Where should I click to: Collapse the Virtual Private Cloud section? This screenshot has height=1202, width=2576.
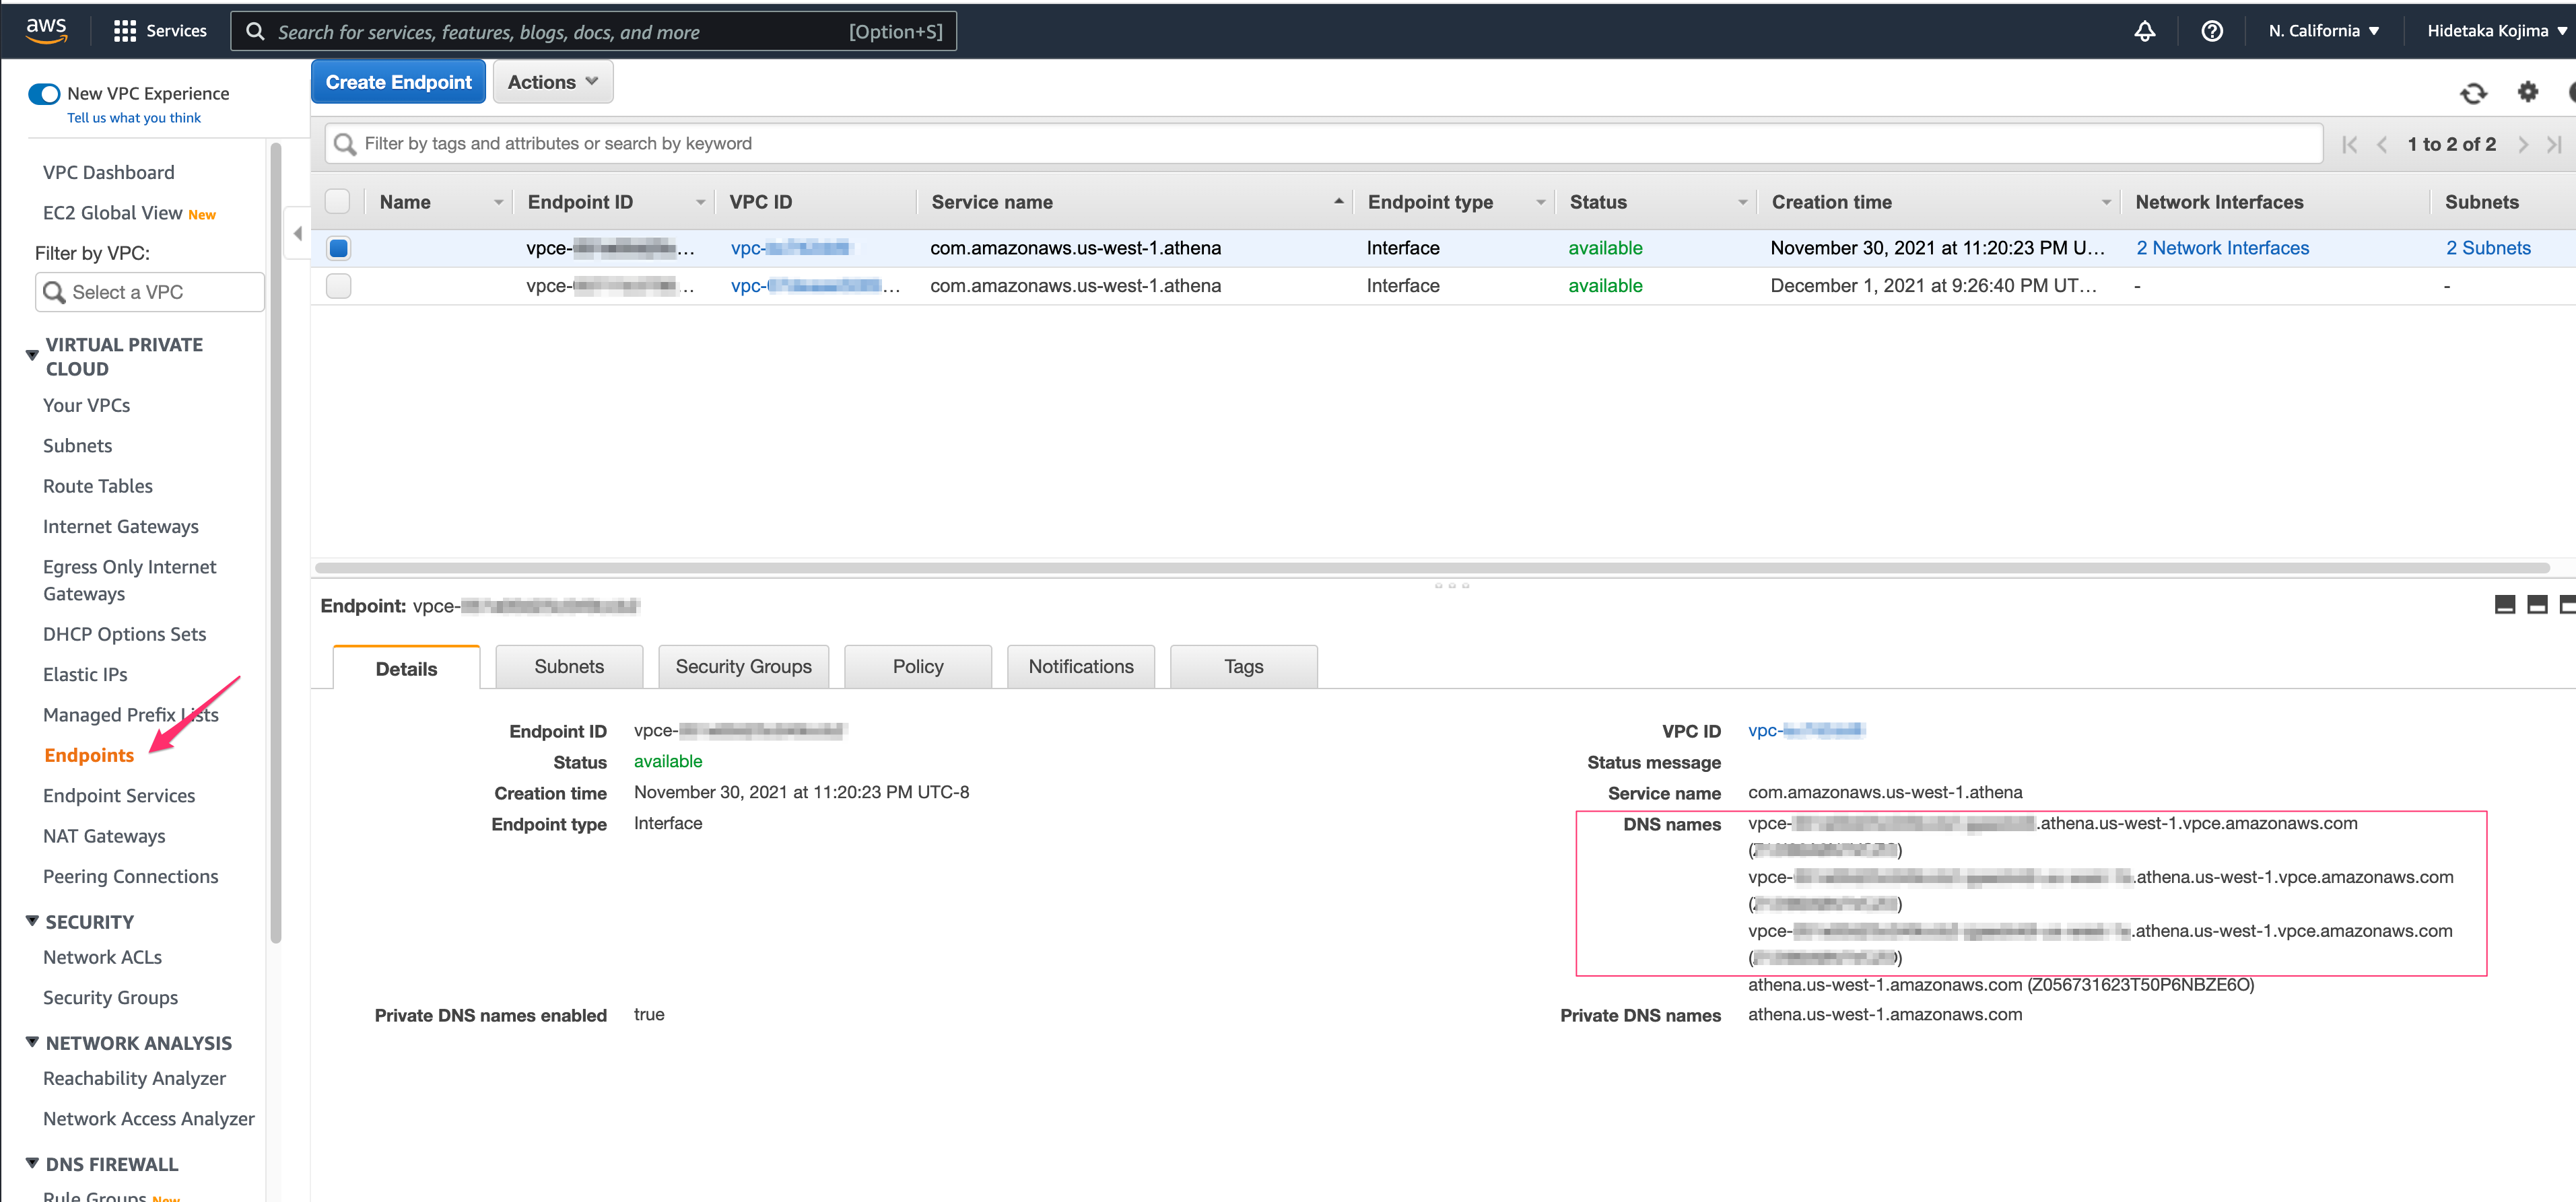(x=32, y=355)
